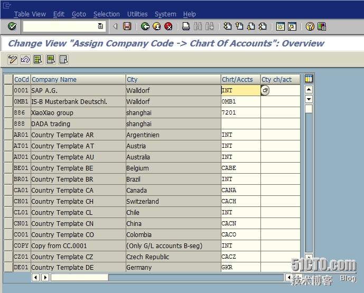The width and height of the screenshot is (364, 293).
Task: Open the Utilities menu
Action: point(137,14)
